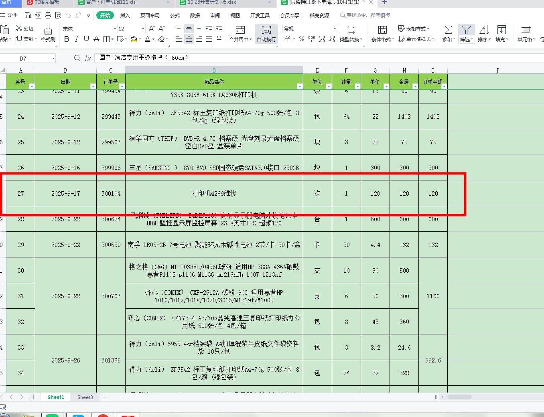Open filter dropdown on 商品名称 header
The height and width of the screenshot is (417, 544).
coord(299,86)
